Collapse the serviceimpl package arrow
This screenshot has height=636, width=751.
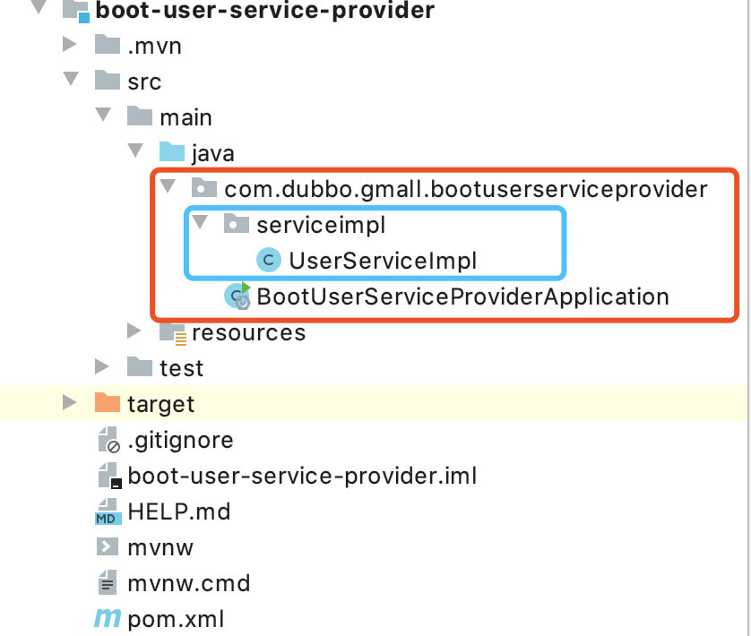coord(200,222)
